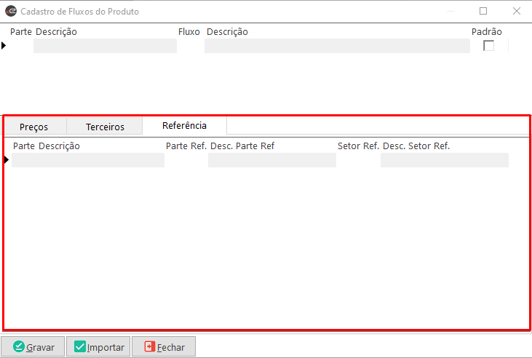Click the Fluxo cell in the top row
The height and width of the screenshot is (358, 532).
tap(190, 46)
